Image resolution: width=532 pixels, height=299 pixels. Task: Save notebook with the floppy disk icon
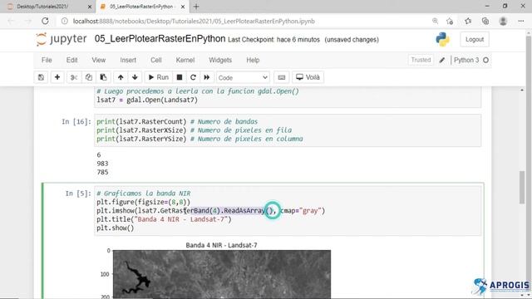(41, 77)
